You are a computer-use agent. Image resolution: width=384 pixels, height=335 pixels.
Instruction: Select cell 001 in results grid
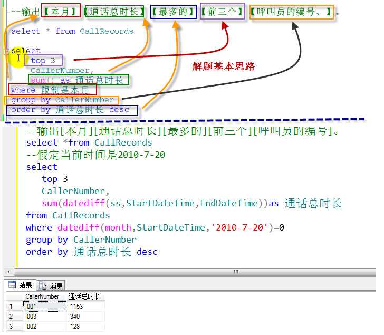click(44, 307)
